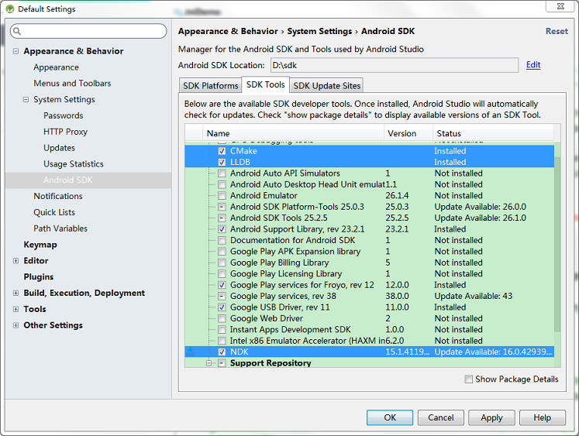579x436 pixels.
Task: Switch to the SDK Platforms tab
Action: 210,86
